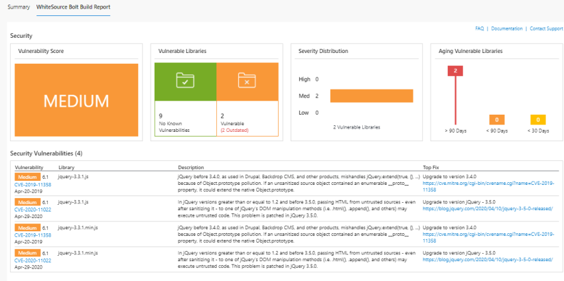Click the 2 Vulnerable (2 Outdated) box

click(247, 119)
